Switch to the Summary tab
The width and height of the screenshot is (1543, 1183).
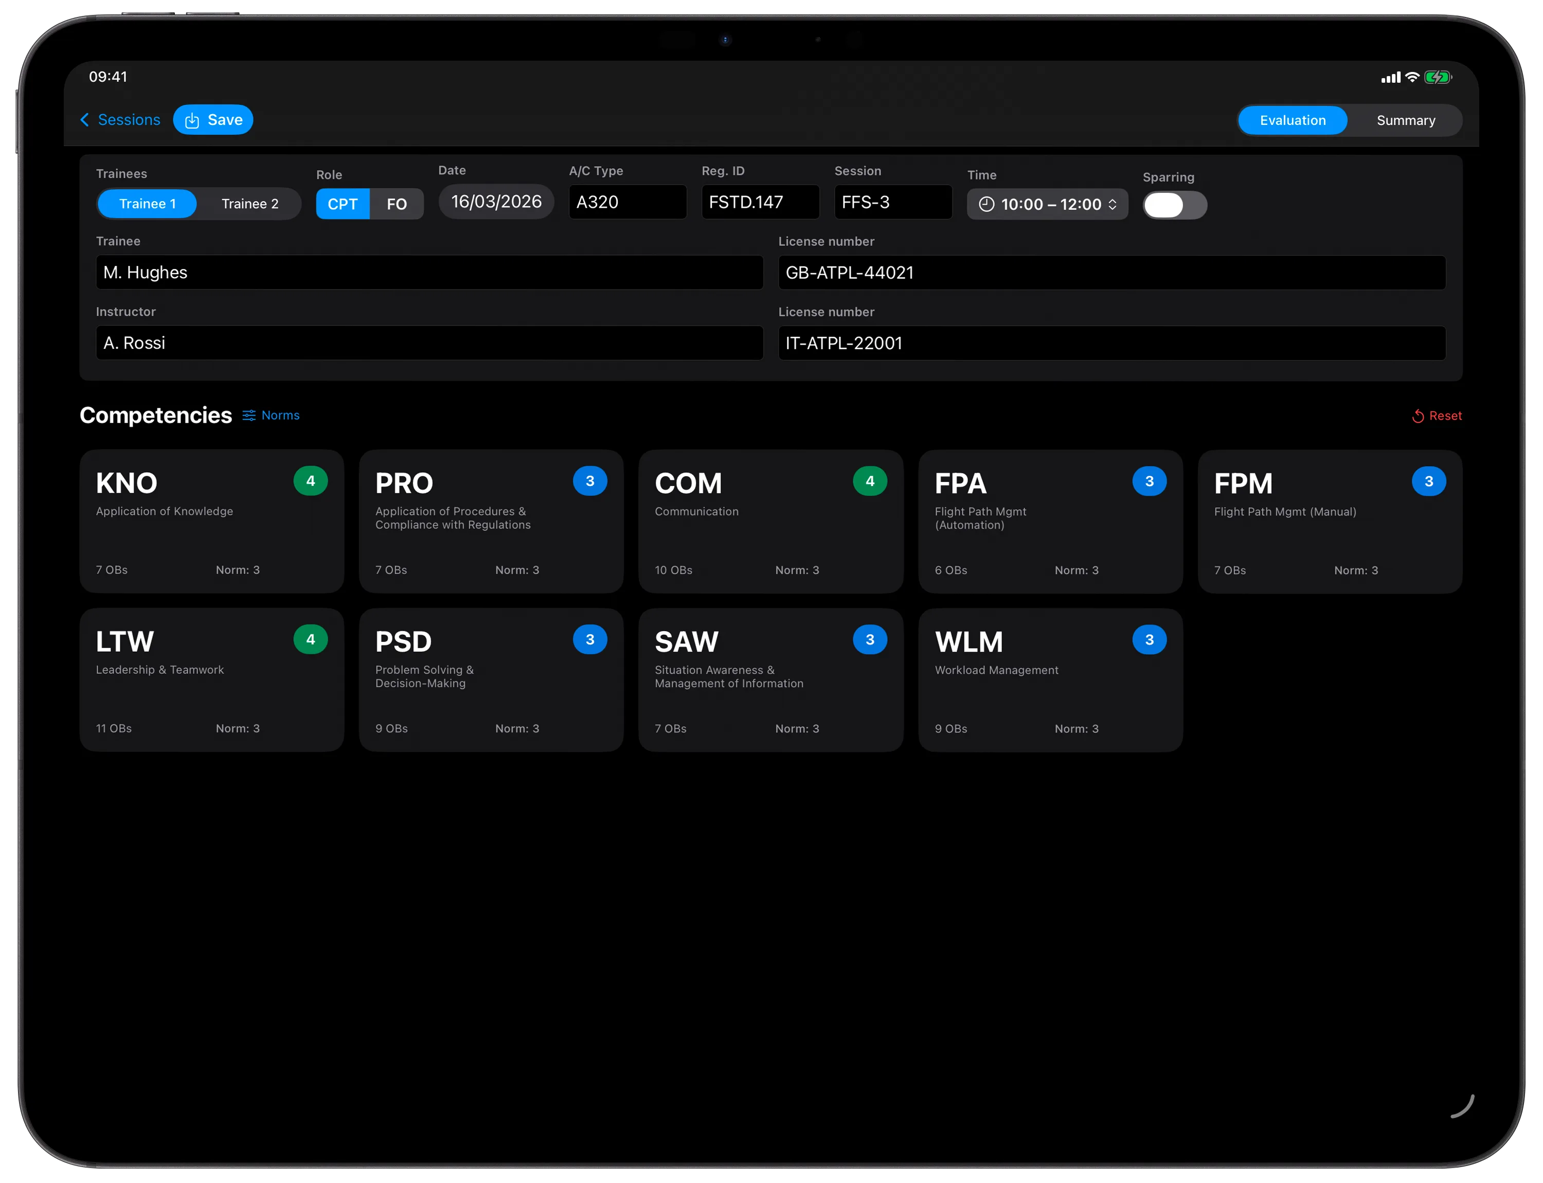1406,120
